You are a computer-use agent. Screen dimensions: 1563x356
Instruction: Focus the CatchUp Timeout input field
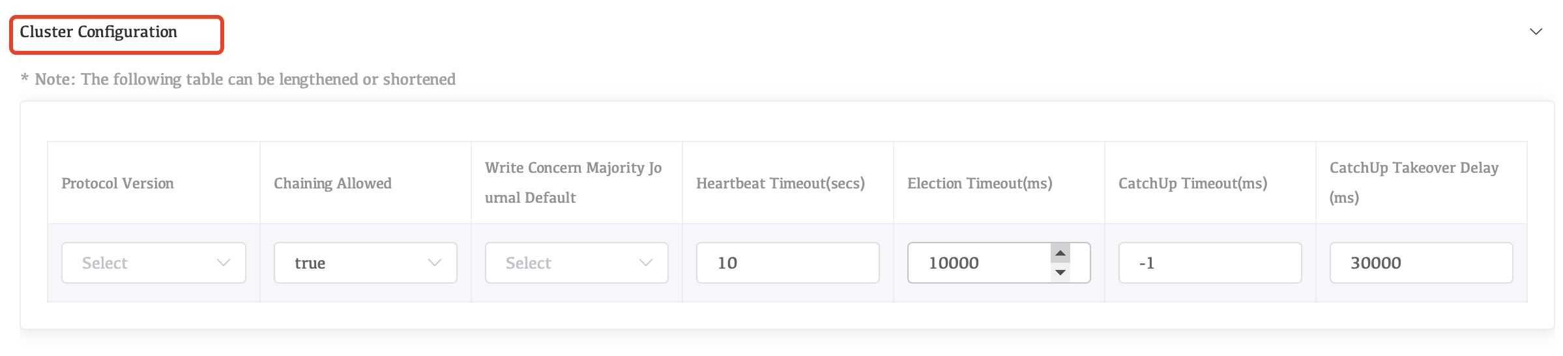(1210, 263)
